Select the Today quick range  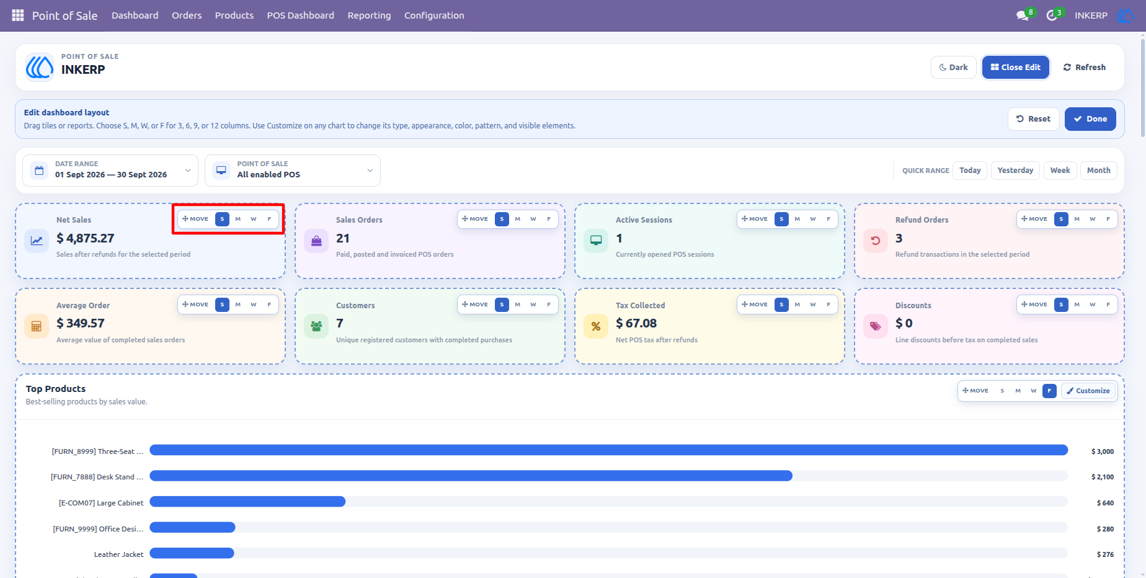tap(970, 171)
